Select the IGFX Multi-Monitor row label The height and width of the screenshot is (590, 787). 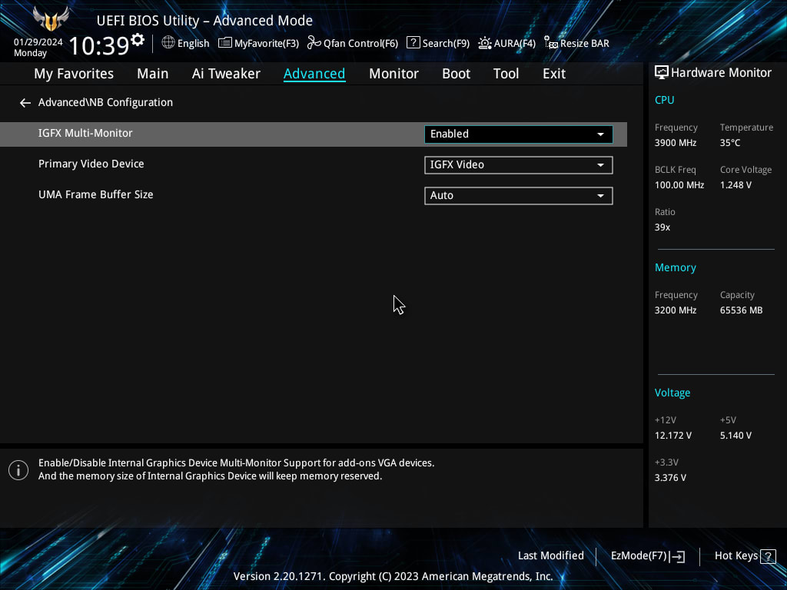(x=85, y=133)
